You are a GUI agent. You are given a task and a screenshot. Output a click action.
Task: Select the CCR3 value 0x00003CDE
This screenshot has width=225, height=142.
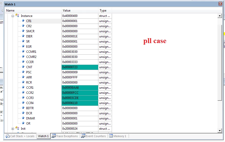tap(80, 98)
